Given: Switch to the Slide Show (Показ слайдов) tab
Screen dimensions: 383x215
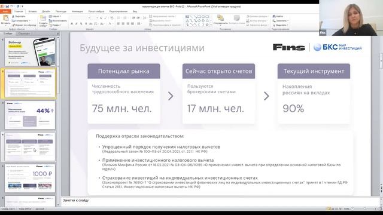Looking at the screenshot, I should 96,11.
